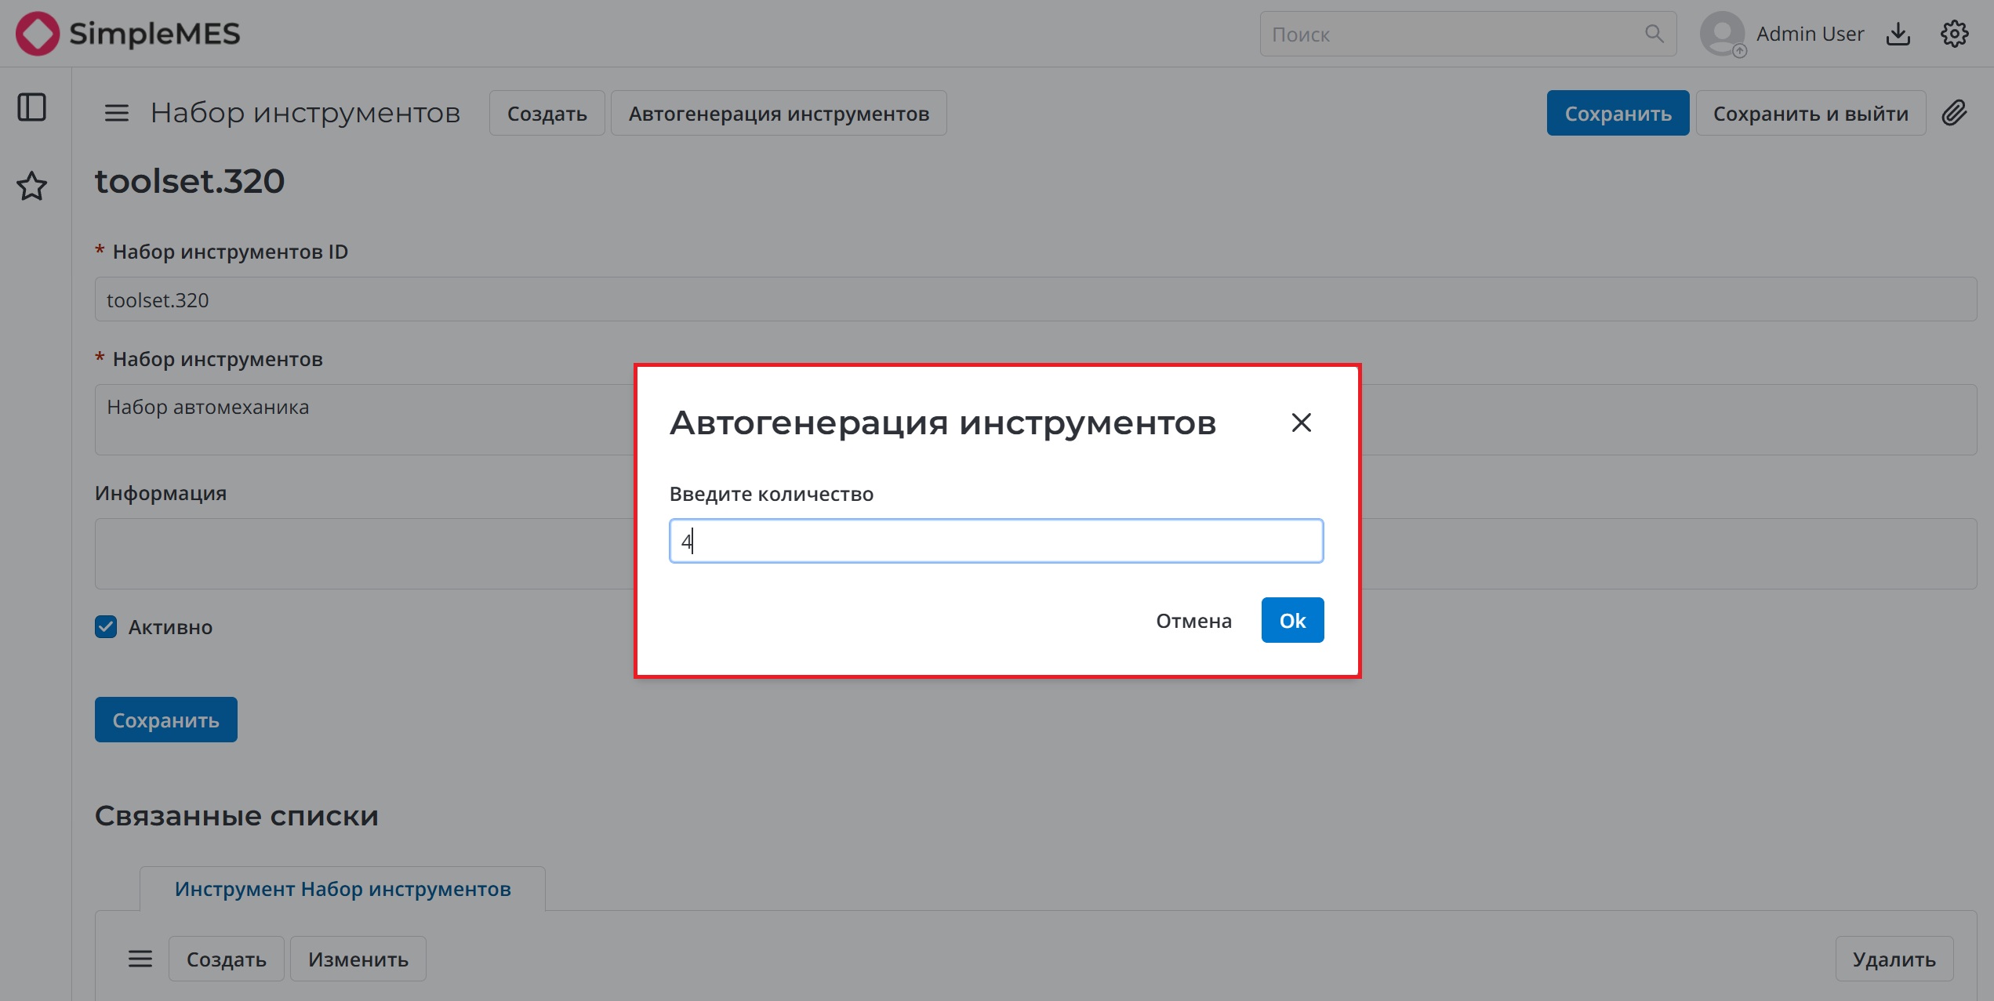
Task: Click Ok to confirm autogeneration
Action: click(1291, 619)
